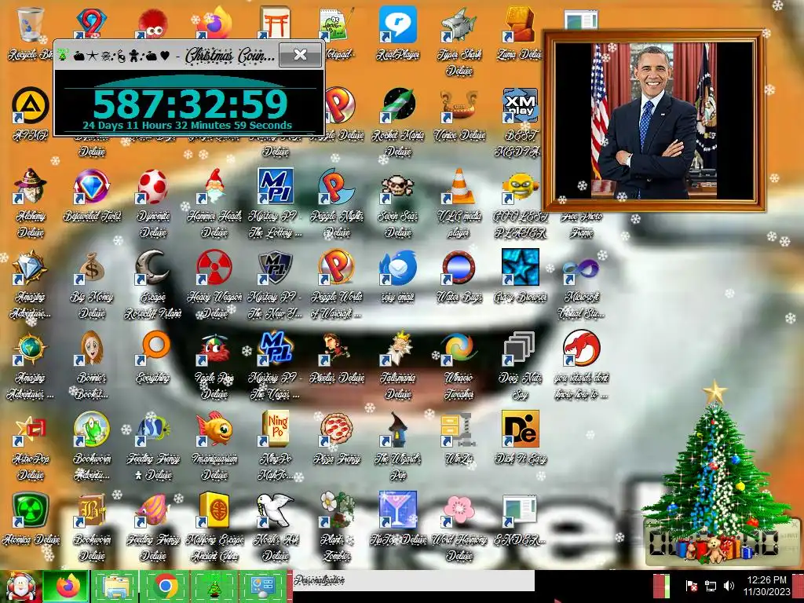Open the Deez Nuts Spy shortcut
The width and height of the screenshot is (804, 603).
(520, 348)
